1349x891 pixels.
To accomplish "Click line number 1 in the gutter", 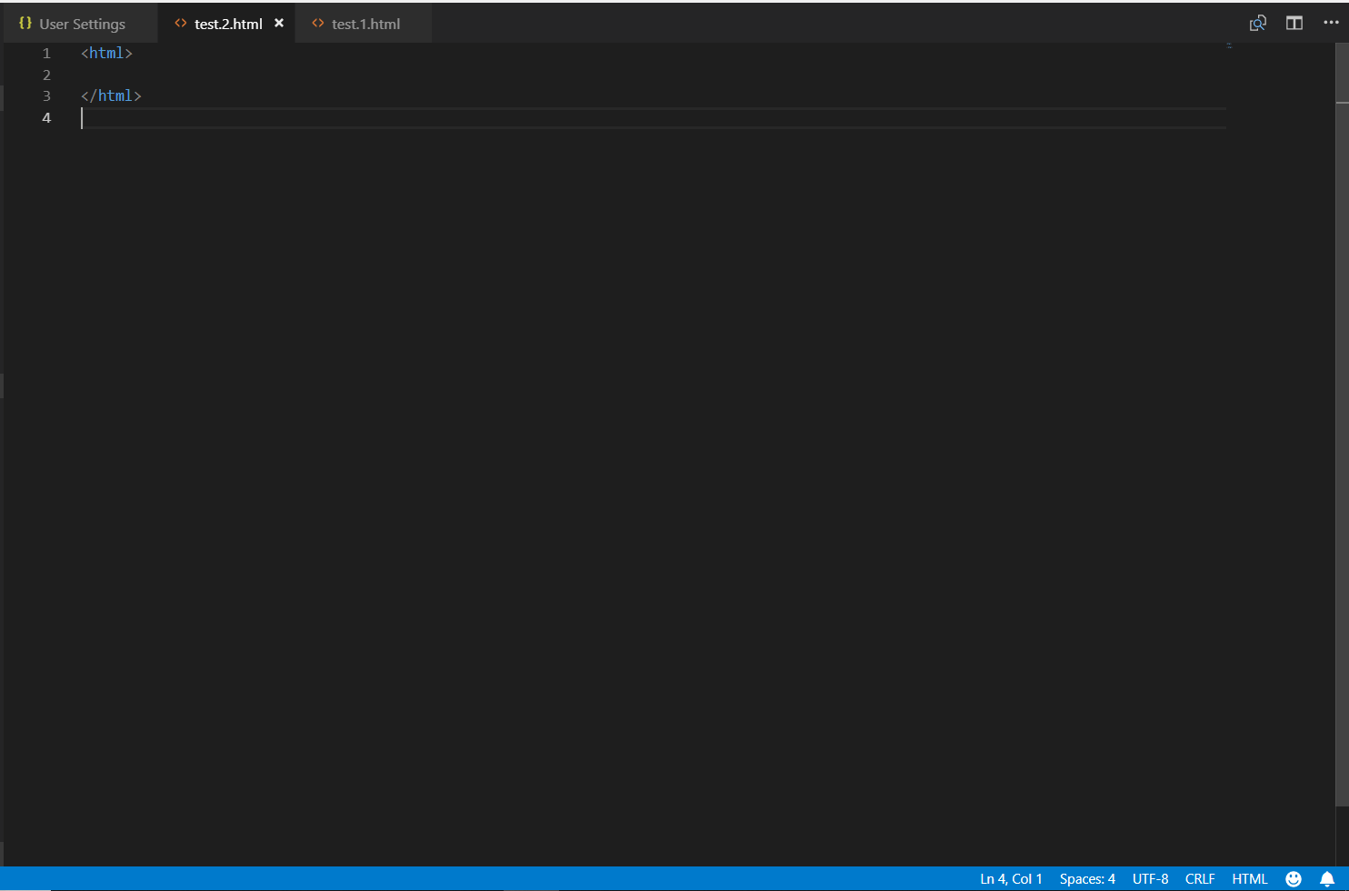I will coord(46,53).
